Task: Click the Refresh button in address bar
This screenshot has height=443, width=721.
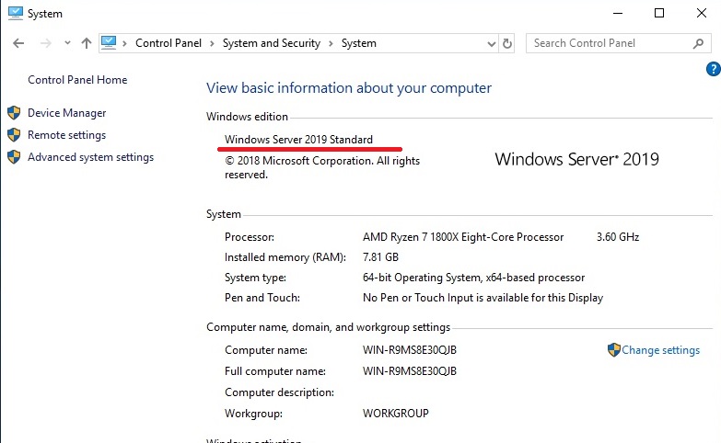Action: pyautogui.click(x=506, y=43)
